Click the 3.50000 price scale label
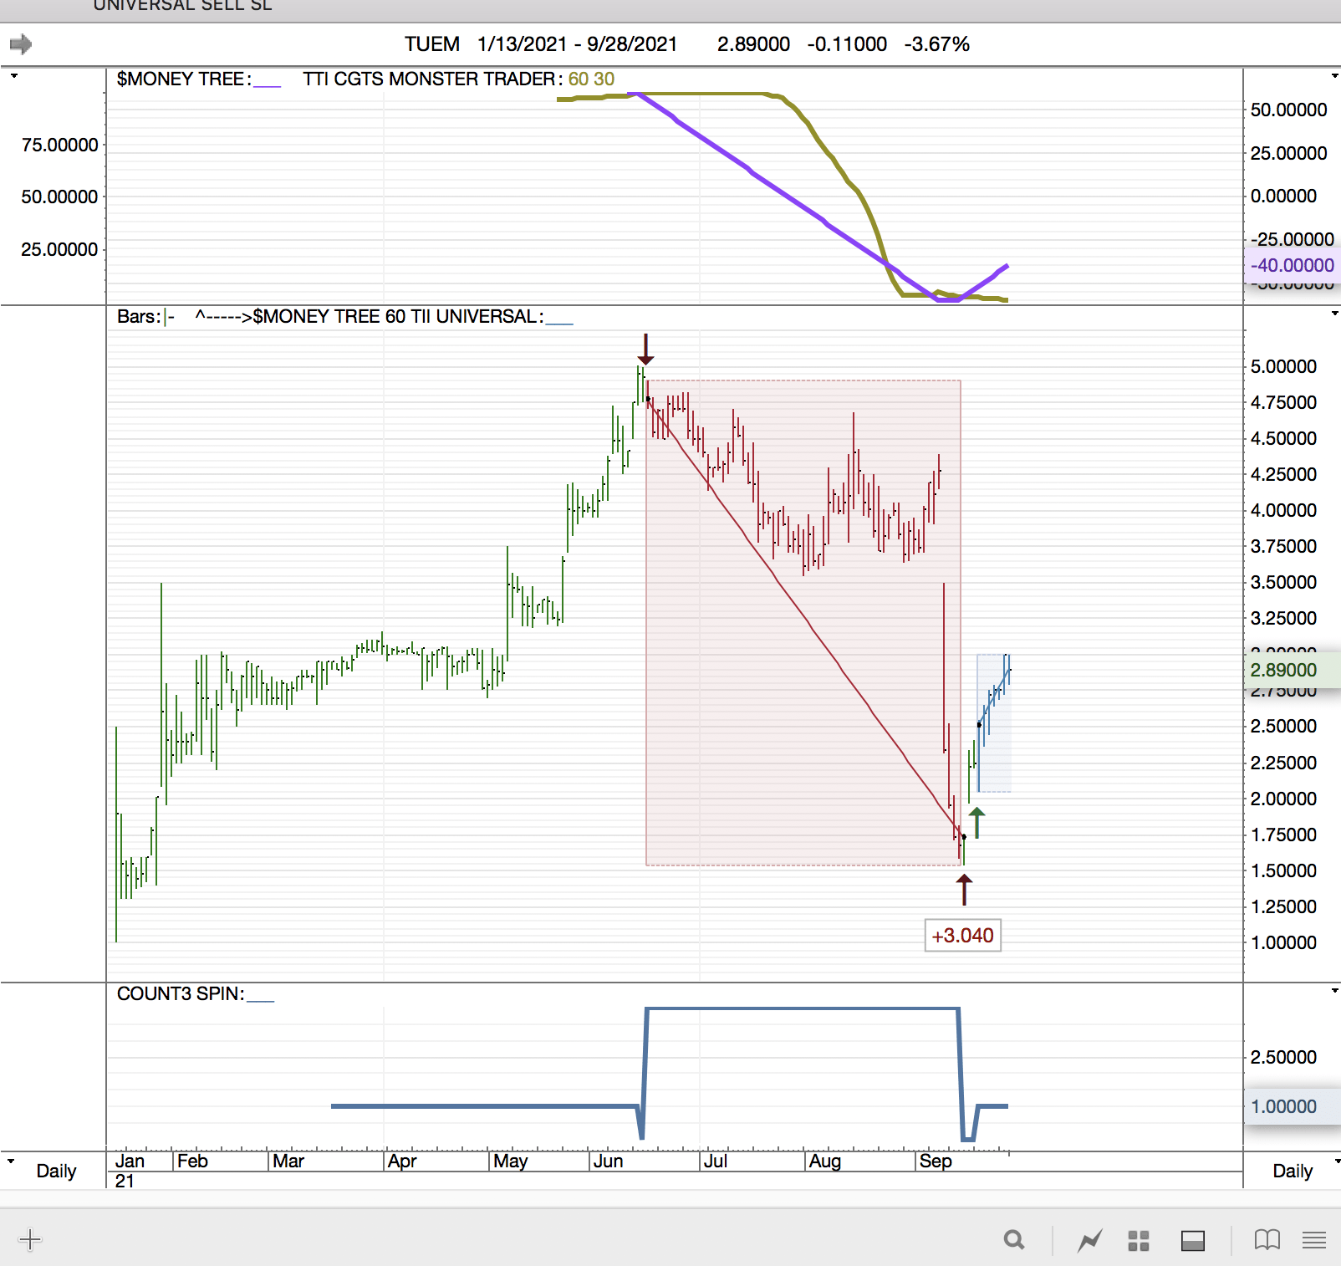 1283,582
